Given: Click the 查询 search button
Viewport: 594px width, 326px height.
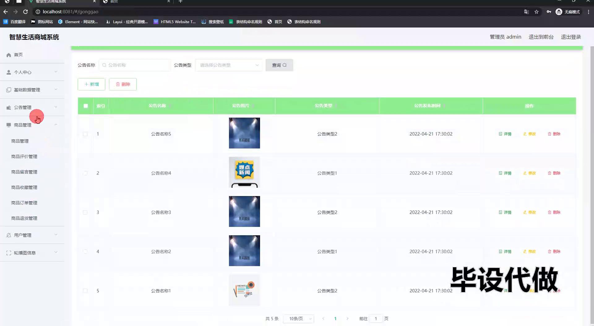Looking at the screenshot, I should pyautogui.click(x=279, y=65).
